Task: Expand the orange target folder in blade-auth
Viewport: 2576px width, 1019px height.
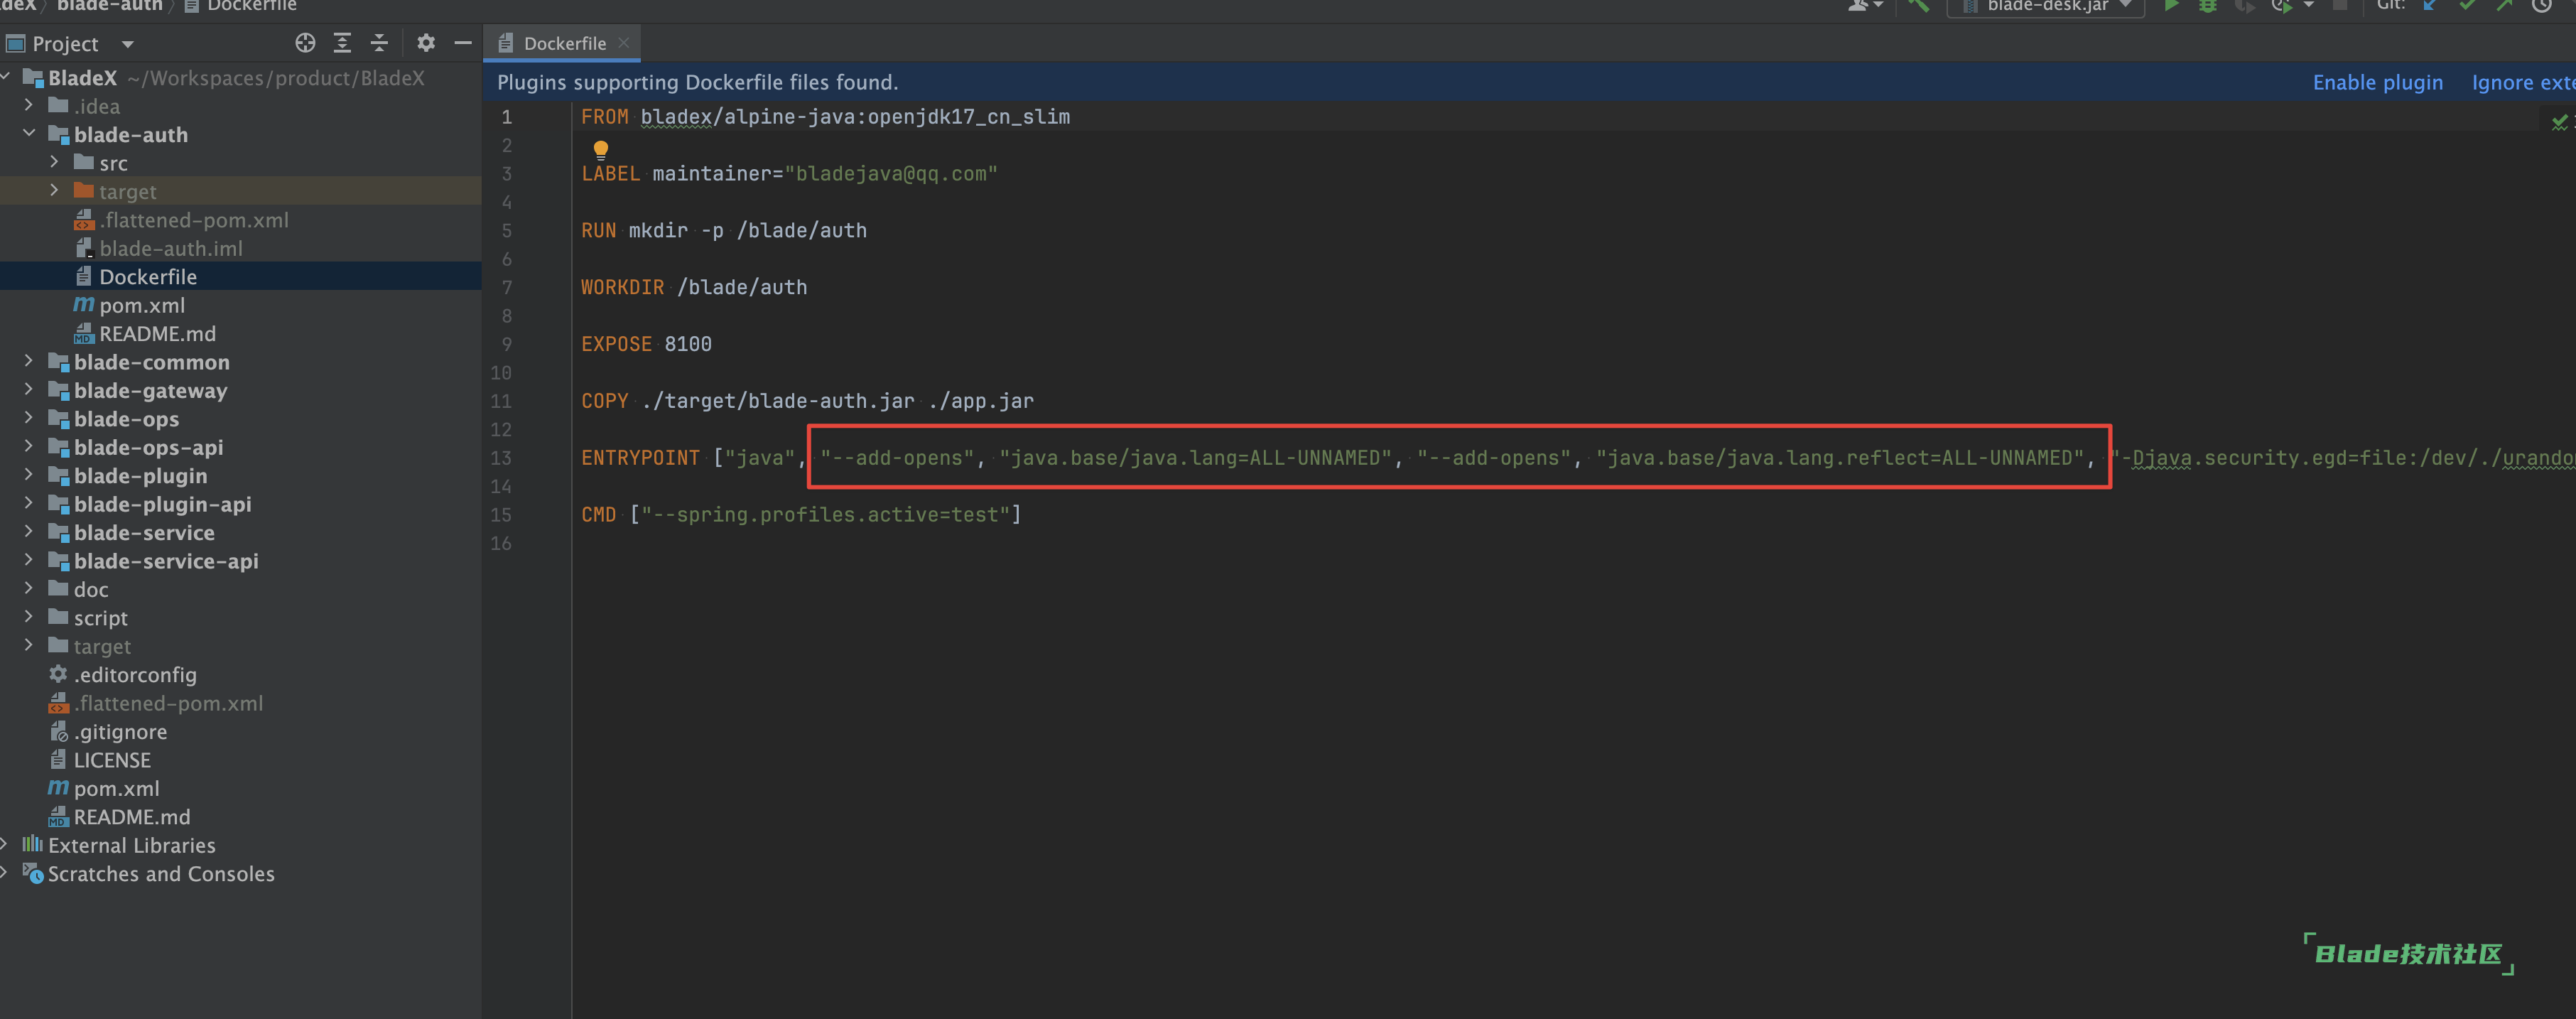Action: [54, 190]
